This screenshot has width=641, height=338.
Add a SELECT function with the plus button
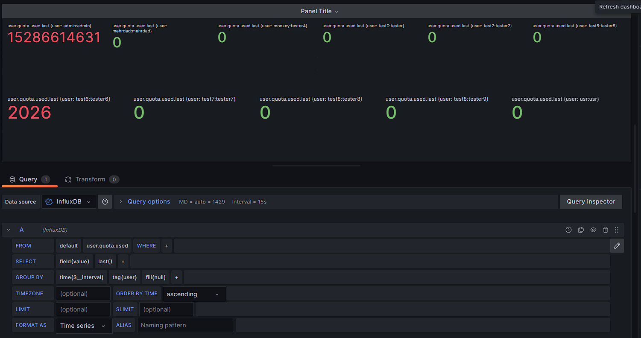coord(123,262)
